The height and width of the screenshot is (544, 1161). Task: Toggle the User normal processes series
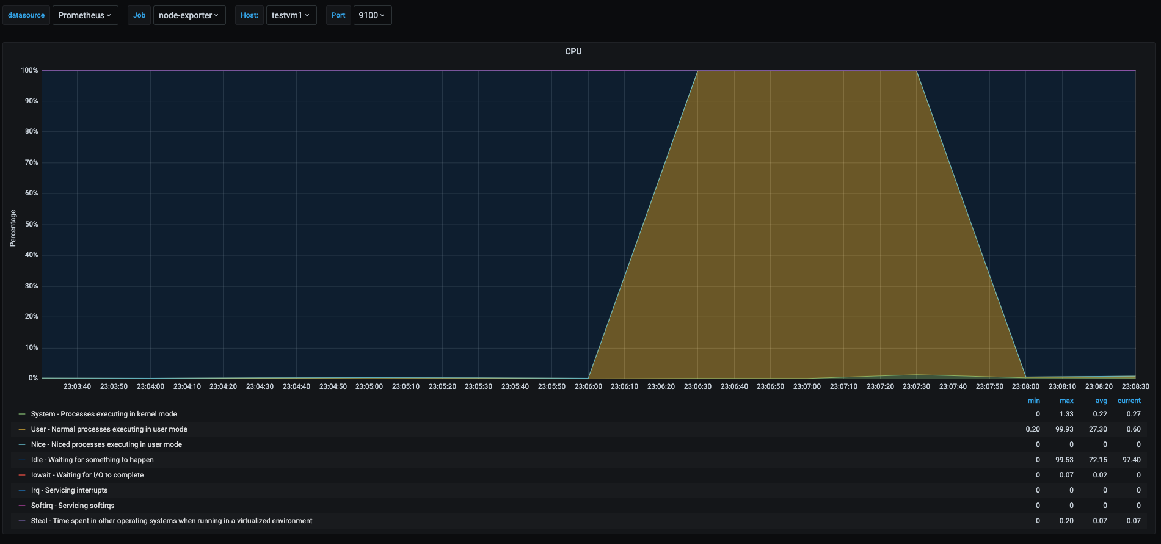coord(109,429)
